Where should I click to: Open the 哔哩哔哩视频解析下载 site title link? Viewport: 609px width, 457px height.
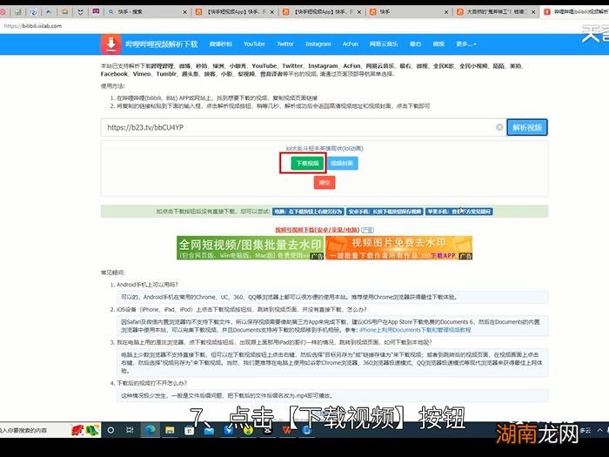(161, 44)
